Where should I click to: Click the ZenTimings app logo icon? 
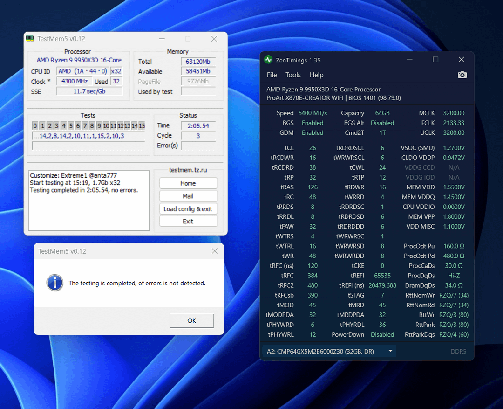(268, 60)
